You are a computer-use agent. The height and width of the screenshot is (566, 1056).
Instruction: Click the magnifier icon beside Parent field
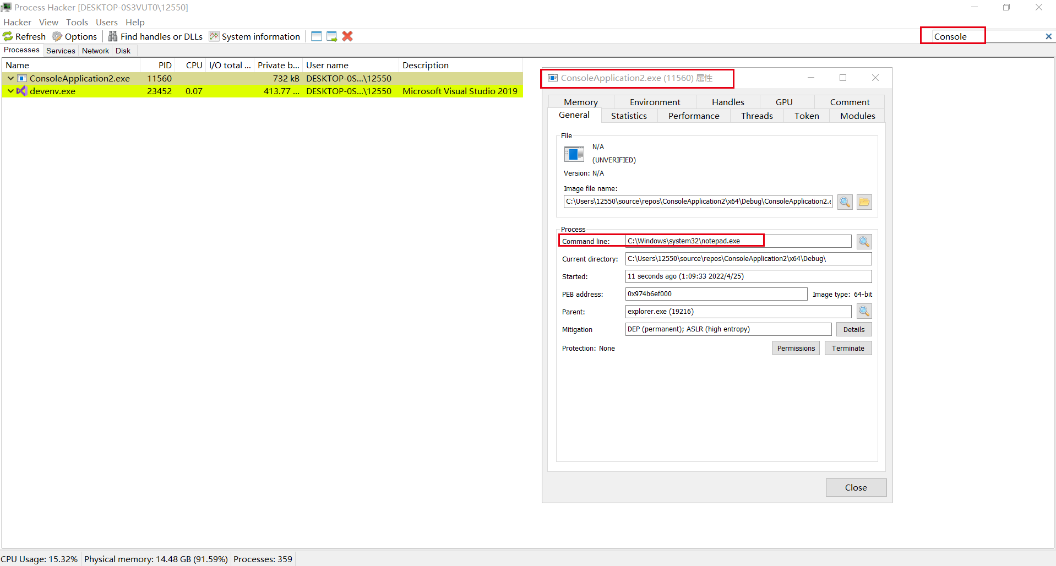pos(864,312)
